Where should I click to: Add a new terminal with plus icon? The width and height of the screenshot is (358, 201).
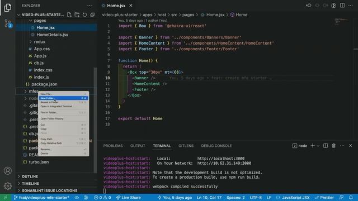(x=313, y=146)
